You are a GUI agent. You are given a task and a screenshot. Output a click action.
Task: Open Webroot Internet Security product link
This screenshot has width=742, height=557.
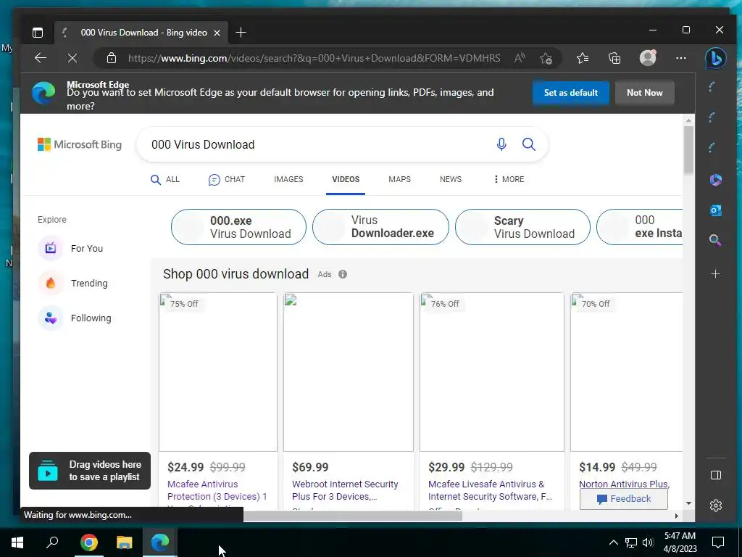[345, 490]
